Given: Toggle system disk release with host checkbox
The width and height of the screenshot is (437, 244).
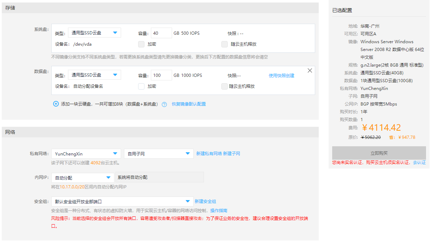Looking at the screenshot, I should point(224,44).
